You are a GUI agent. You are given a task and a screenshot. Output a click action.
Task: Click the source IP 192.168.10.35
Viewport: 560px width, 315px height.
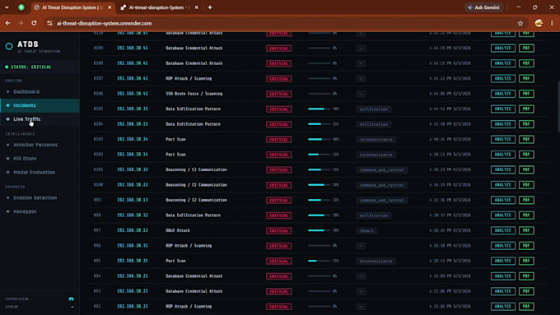(x=133, y=109)
